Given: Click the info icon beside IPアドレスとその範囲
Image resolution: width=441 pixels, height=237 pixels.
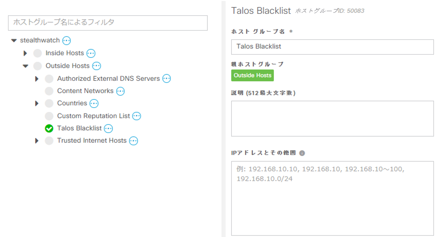Looking at the screenshot, I should tap(302, 153).
